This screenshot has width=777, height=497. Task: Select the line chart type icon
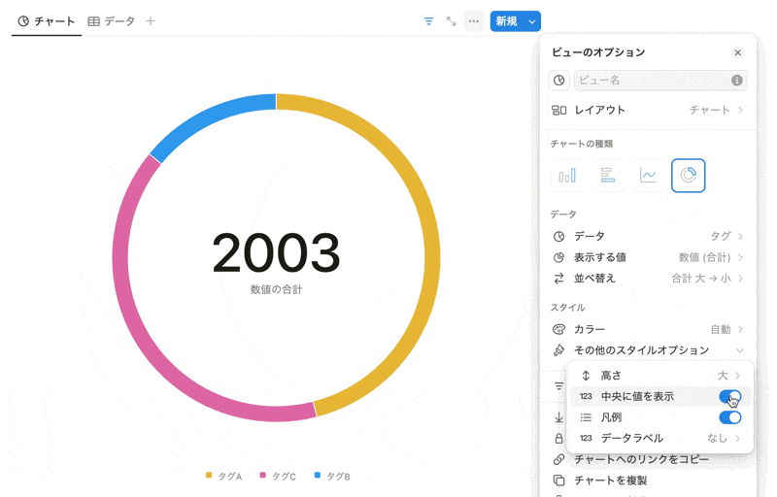[x=648, y=176]
